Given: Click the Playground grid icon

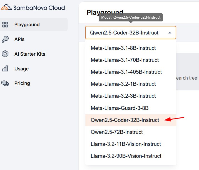Looking at the screenshot, I should coord(5,24).
